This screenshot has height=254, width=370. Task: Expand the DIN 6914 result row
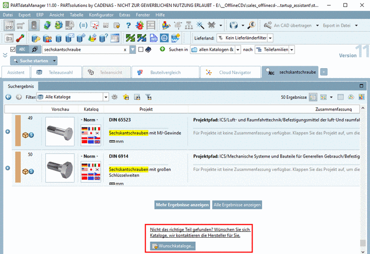[x=8, y=168]
